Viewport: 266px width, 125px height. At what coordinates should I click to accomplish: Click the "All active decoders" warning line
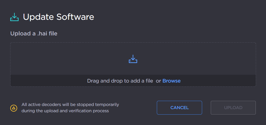70,105
